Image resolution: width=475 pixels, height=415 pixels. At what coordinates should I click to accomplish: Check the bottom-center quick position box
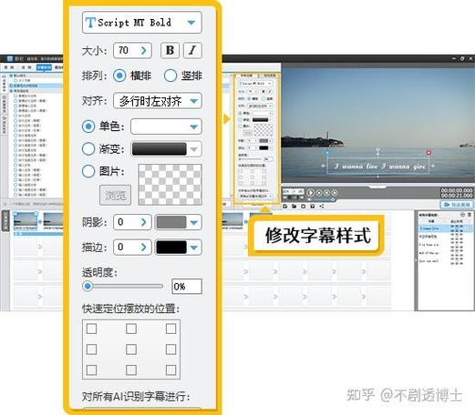point(131,370)
